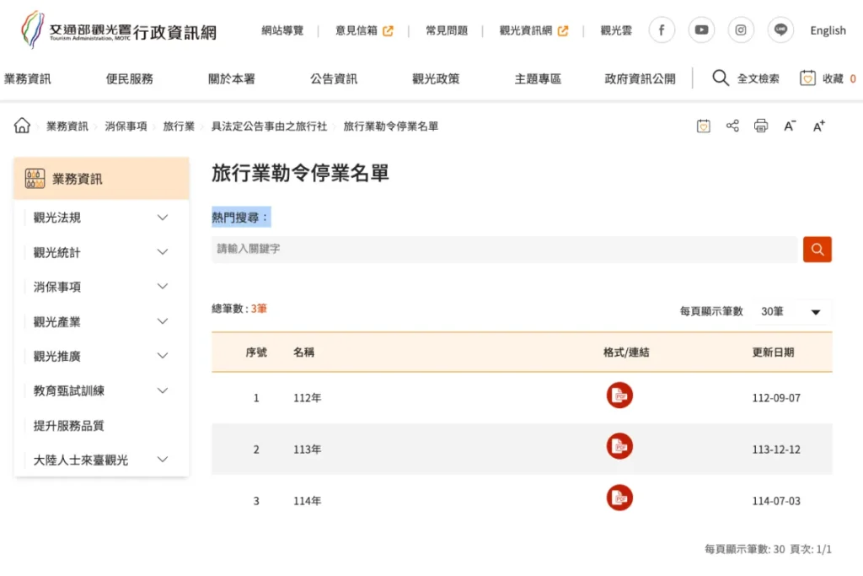Click the date 112-09-07
This screenshot has width=863, height=576.
click(776, 397)
